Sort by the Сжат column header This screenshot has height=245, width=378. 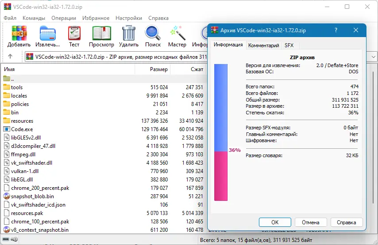189,69
